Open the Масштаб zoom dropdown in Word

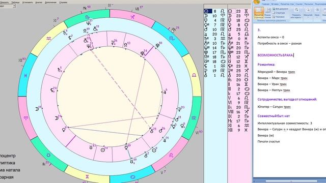(308, 12)
